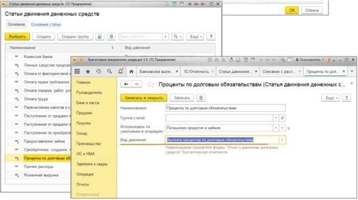Click Создать группу button
358x200 pixels.
[75, 36]
